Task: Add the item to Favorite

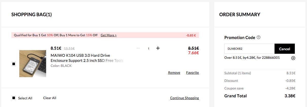Action: pyautogui.click(x=192, y=73)
